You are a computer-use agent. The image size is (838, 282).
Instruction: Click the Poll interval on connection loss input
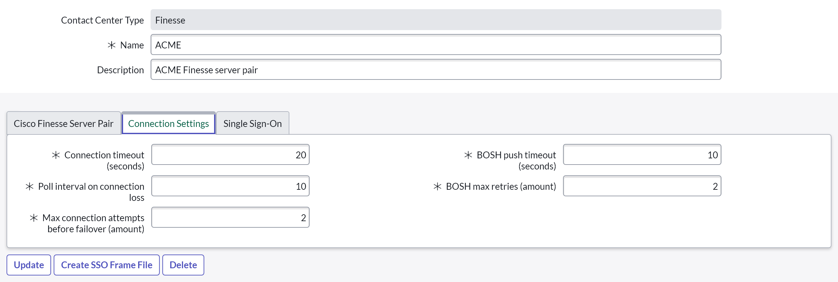[x=230, y=186]
